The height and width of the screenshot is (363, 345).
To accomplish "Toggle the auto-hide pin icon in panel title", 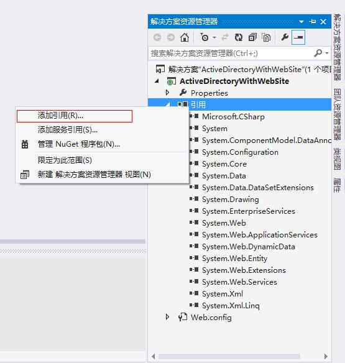I will coord(312,22).
